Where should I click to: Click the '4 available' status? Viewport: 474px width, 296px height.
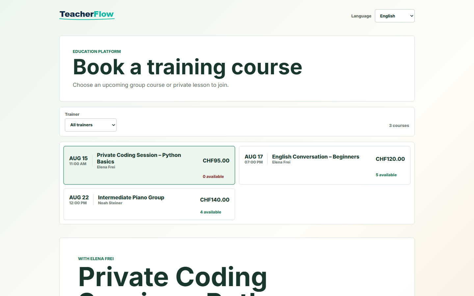[211, 212]
